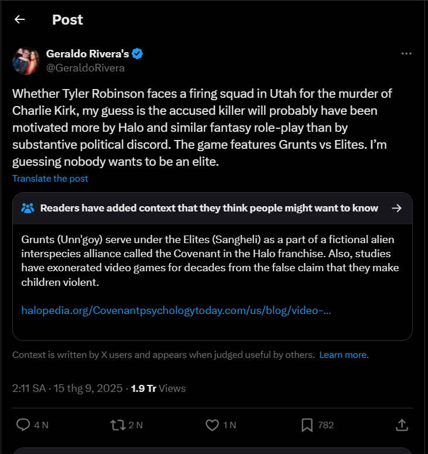Open the three-dot more options menu
Screen dimensions: 428x454
click(406, 53)
